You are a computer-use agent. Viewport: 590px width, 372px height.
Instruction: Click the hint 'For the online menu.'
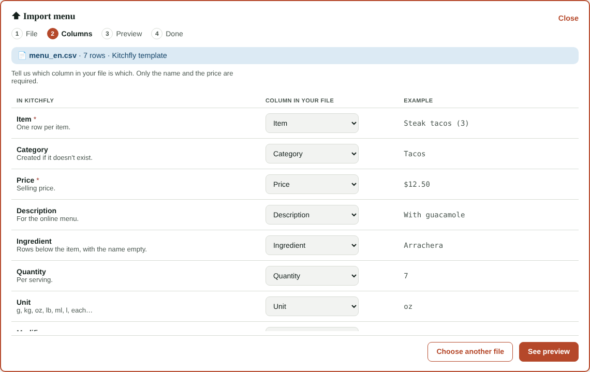pyautogui.click(x=48, y=218)
